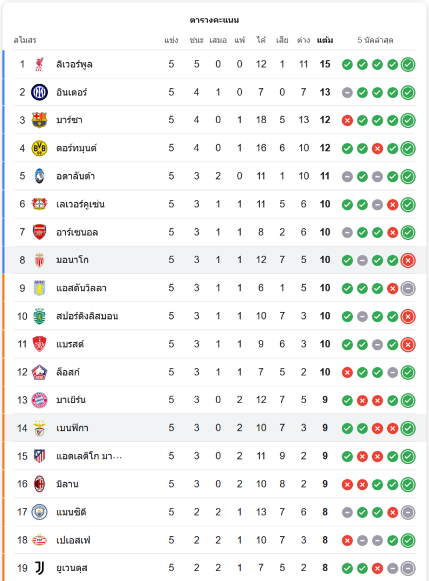Image resolution: width=429 pixels, height=581 pixels.
Task: Click Liverpool's latest win result circle
Action: [408, 64]
